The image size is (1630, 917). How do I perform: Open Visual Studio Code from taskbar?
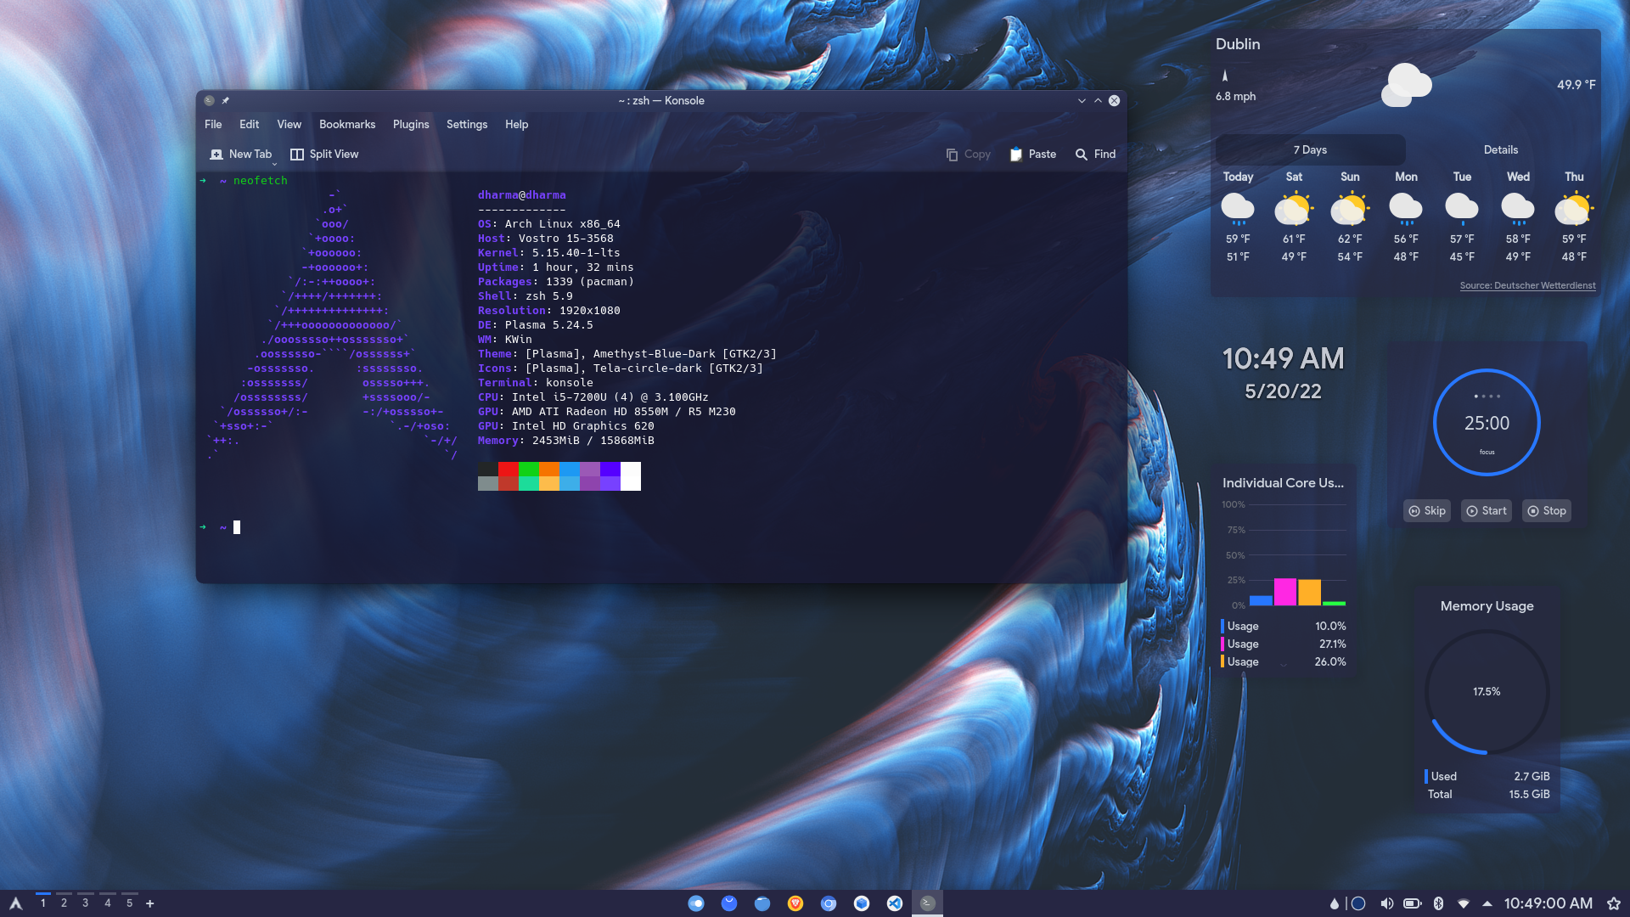tap(895, 903)
